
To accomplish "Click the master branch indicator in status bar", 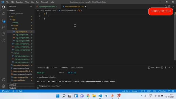I will point(6,91).
